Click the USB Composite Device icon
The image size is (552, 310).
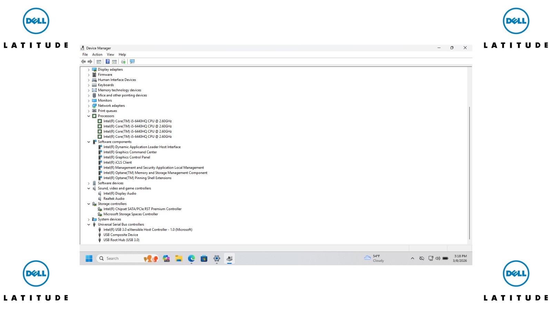click(x=100, y=235)
